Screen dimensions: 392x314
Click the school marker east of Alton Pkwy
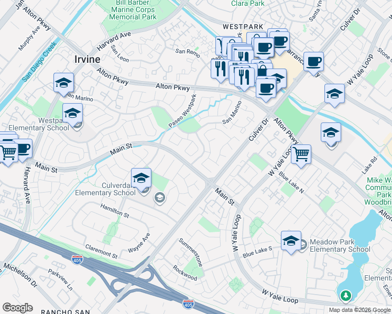(331, 133)
